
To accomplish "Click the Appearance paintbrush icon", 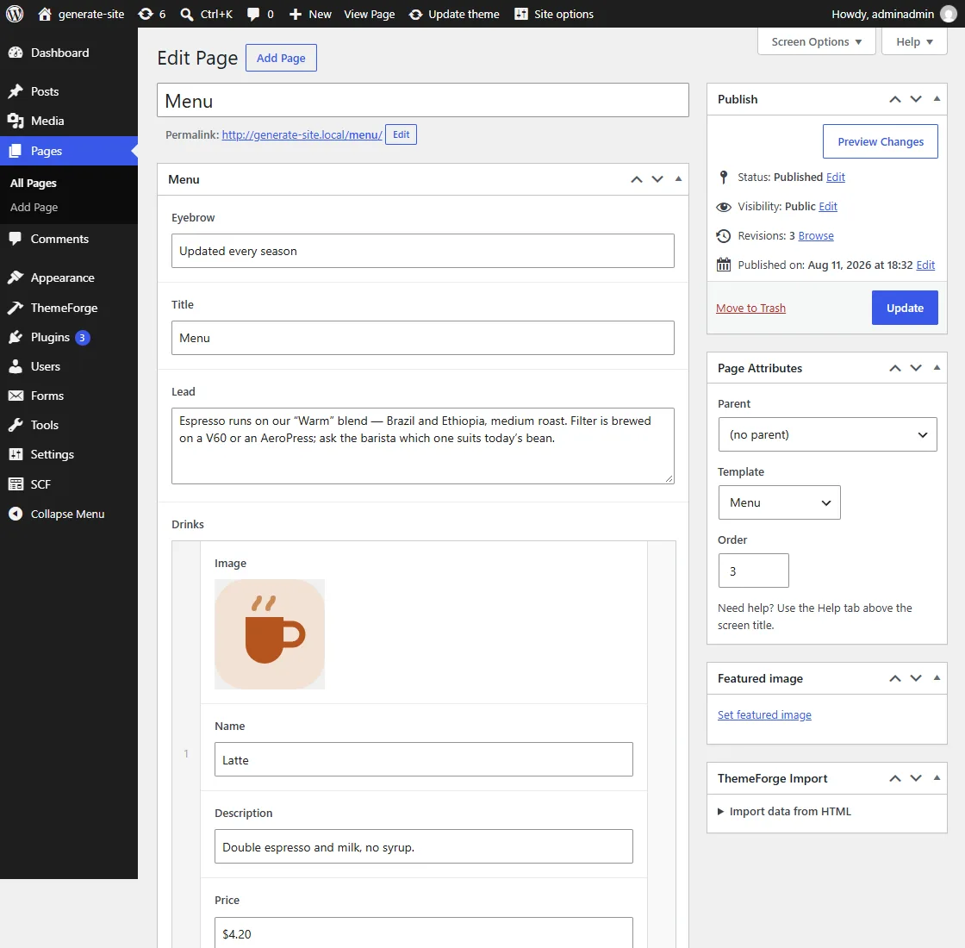I will point(16,278).
